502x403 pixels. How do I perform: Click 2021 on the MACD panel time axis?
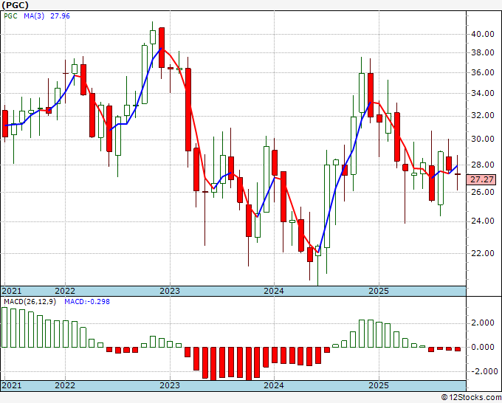click(x=12, y=385)
